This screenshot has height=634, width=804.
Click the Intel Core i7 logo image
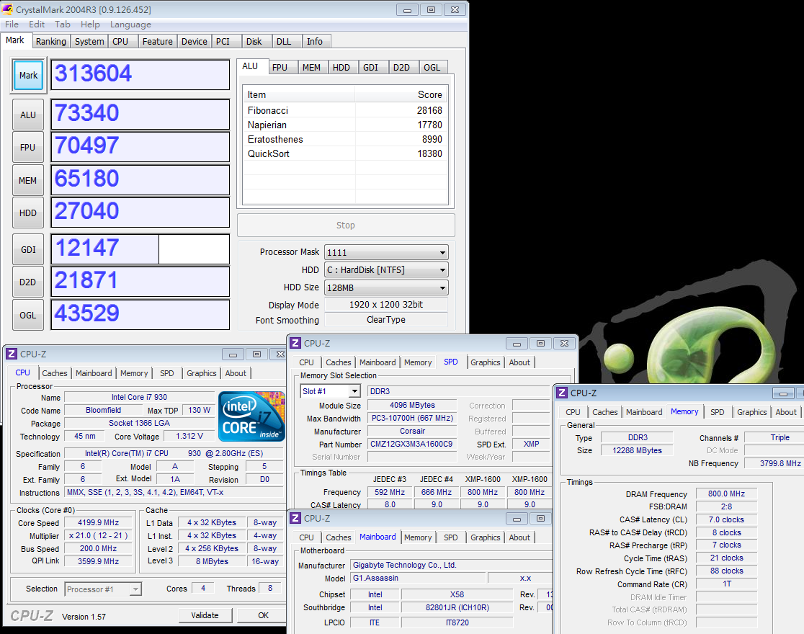[x=251, y=416]
